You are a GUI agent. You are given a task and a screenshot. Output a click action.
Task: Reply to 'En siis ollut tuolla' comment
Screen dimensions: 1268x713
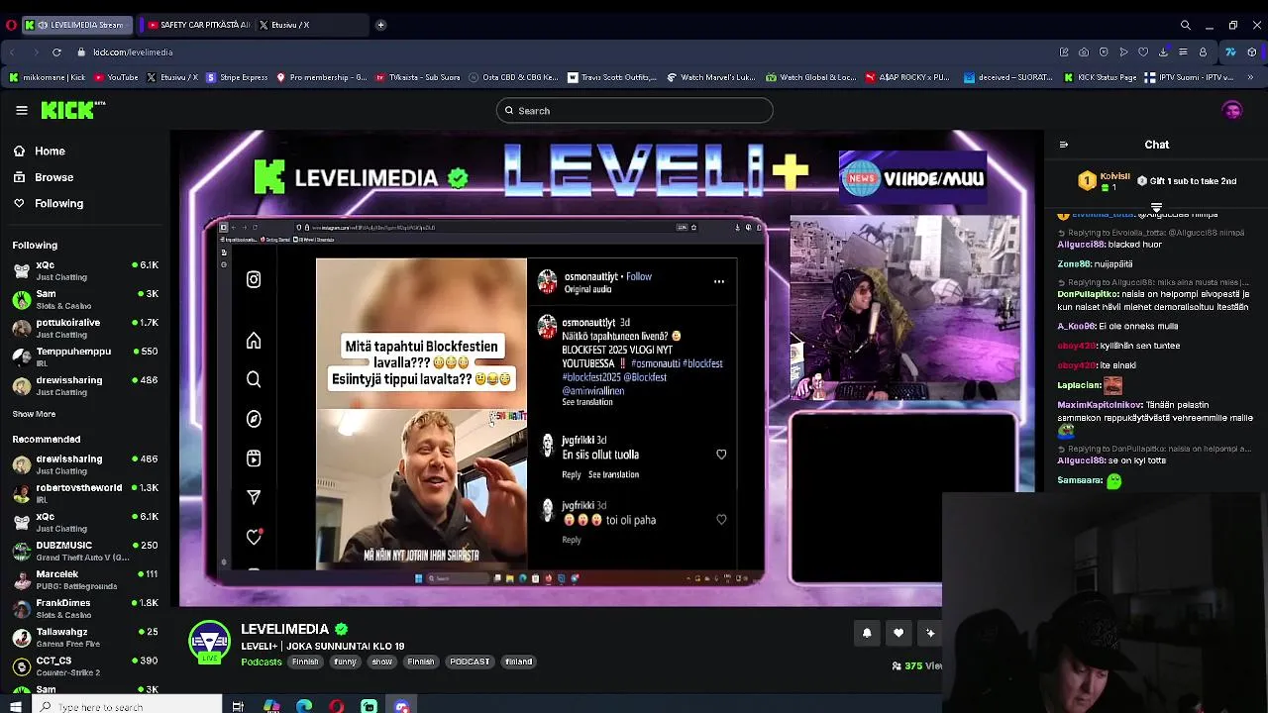click(572, 474)
